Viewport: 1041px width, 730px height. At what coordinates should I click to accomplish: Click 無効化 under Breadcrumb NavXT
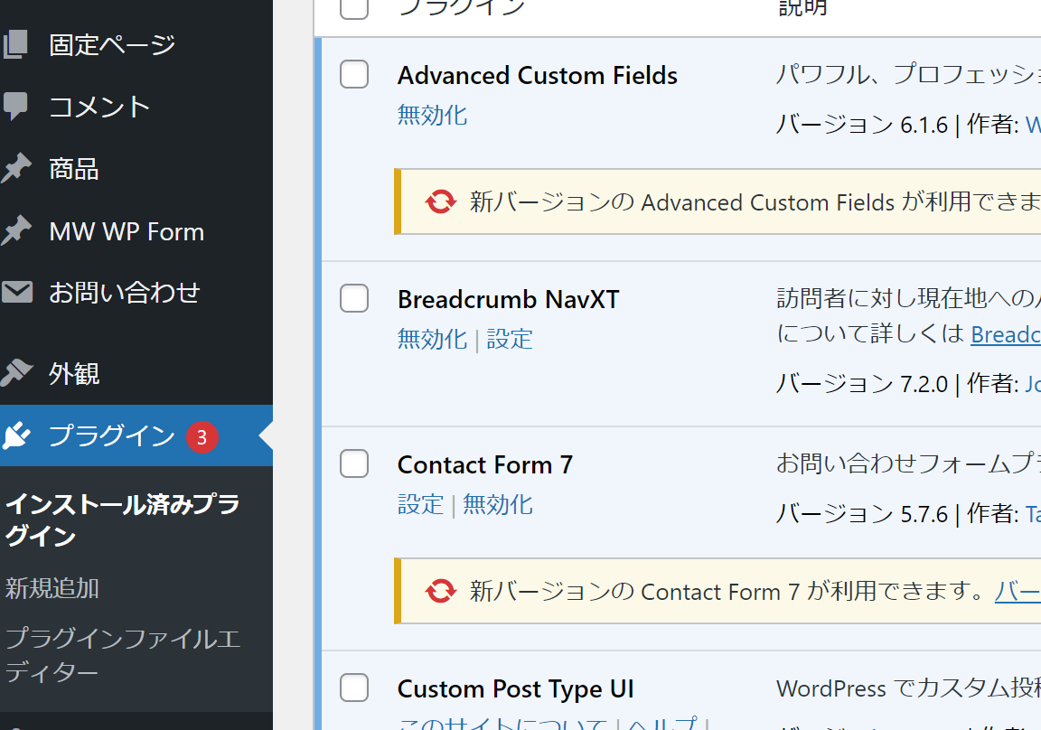click(x=432, y=339)
